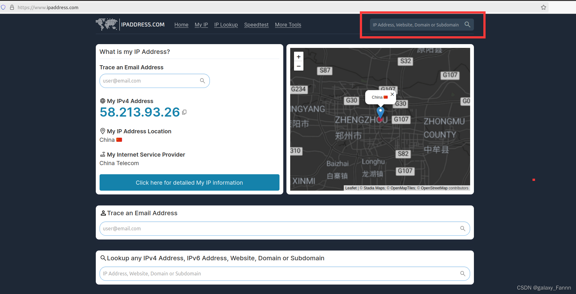This screenshot has height=294, width=576.
Task: Close the China map popup
Action: tap(392, 94)
